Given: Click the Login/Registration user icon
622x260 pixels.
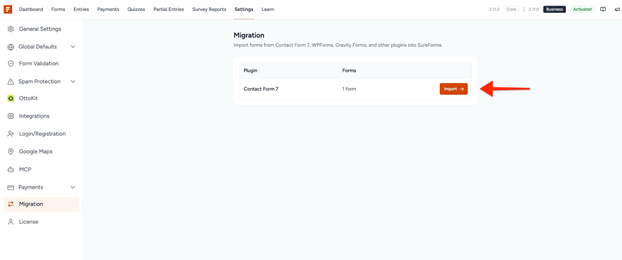Looking at the screenshot, I should pyautogui.click(x=11, y=134).
